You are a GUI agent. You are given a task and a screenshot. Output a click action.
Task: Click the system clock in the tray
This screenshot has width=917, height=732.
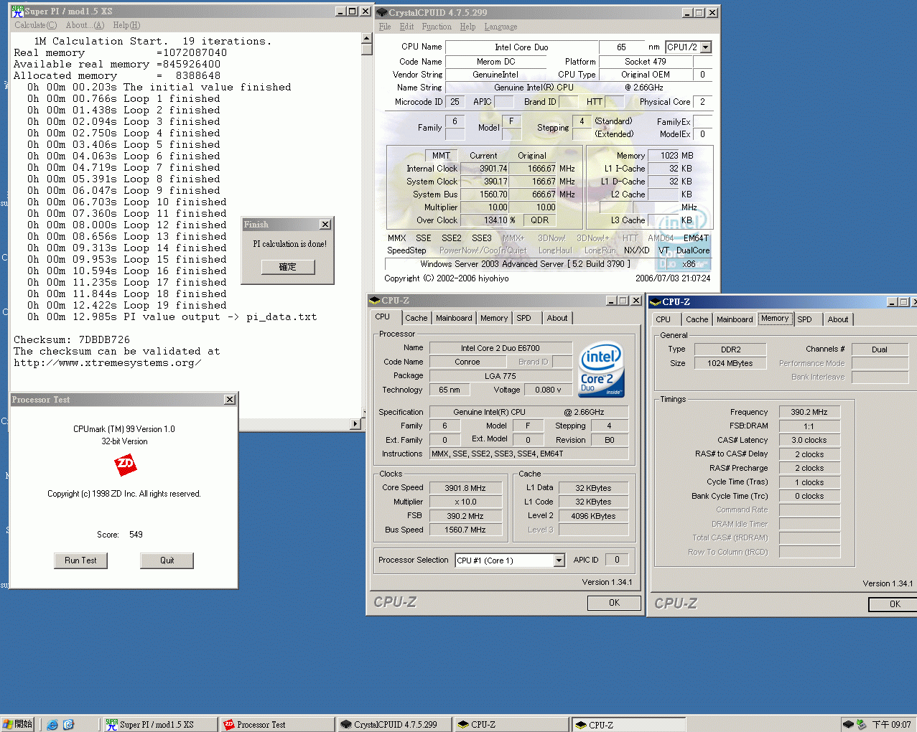click(x=891, y=725)
